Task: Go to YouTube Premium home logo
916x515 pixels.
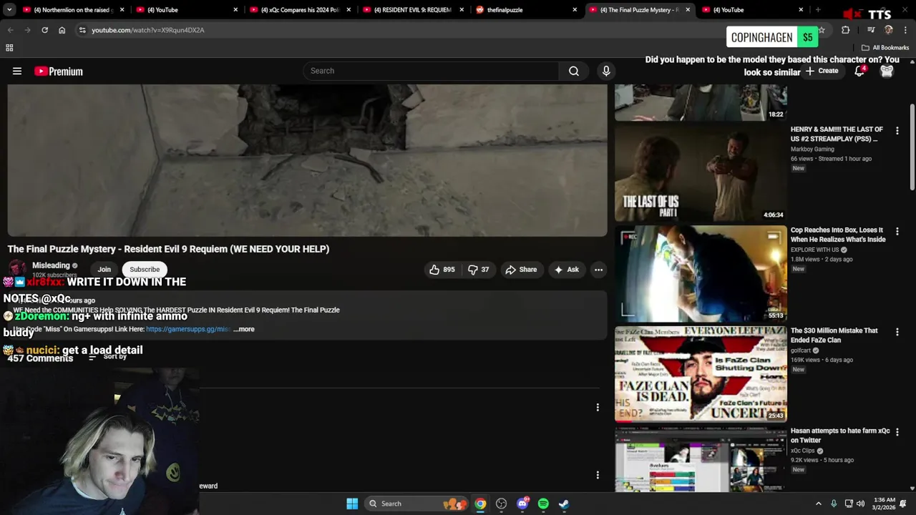Action: tap(59, 71)
